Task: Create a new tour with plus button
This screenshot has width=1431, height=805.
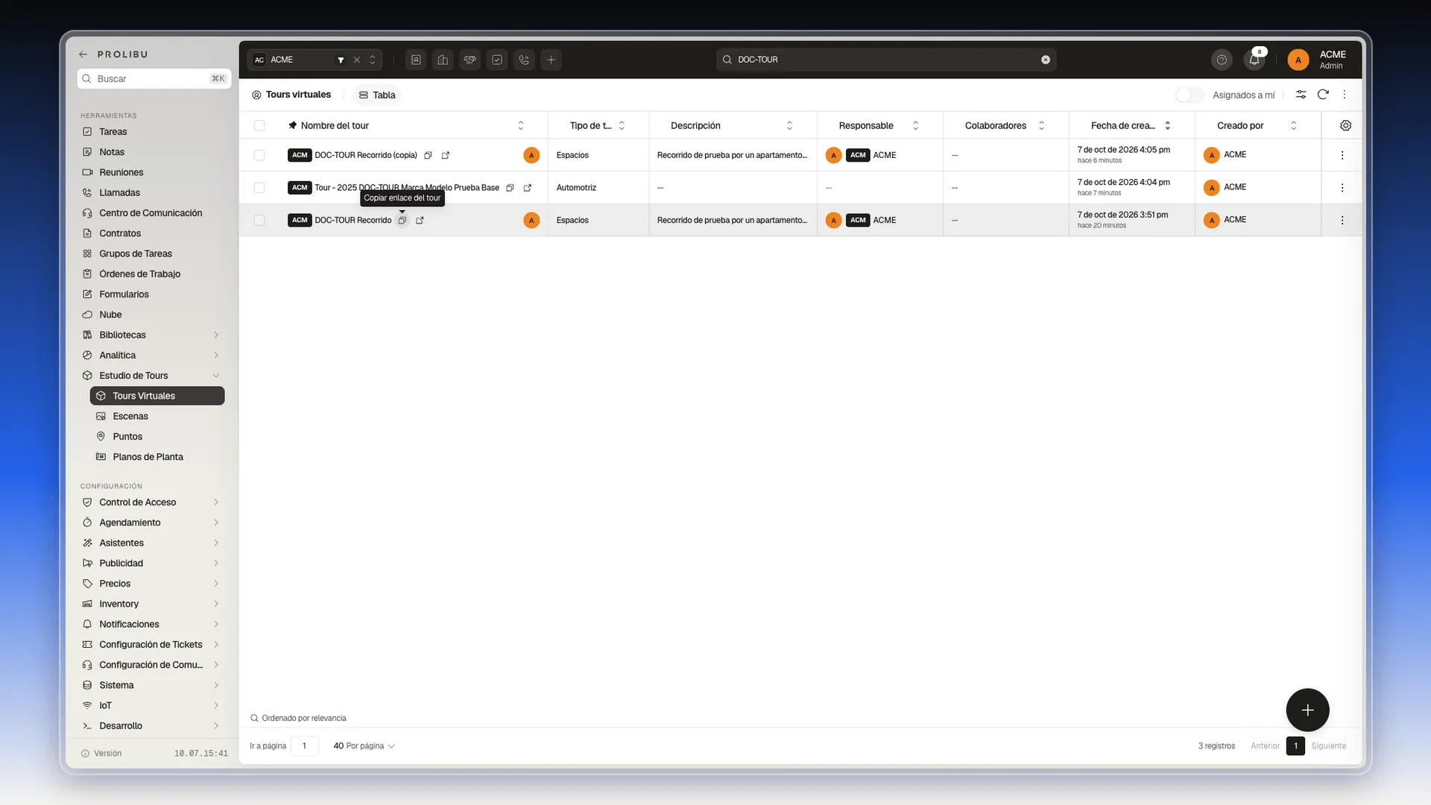Action: click(x=1307, y=710)
